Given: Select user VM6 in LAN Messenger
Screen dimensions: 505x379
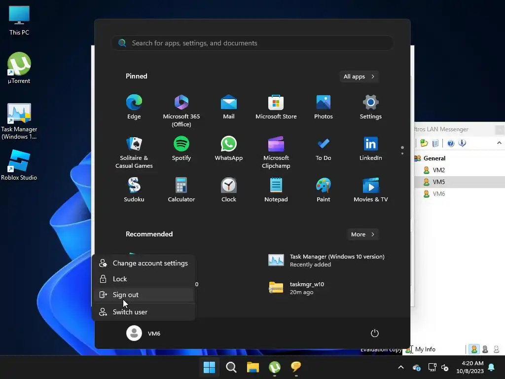Looking at the screenshot, I should [438, 194].
